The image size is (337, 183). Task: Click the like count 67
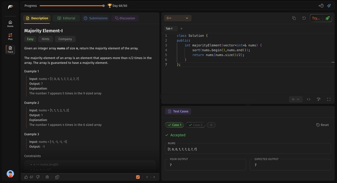31,177
